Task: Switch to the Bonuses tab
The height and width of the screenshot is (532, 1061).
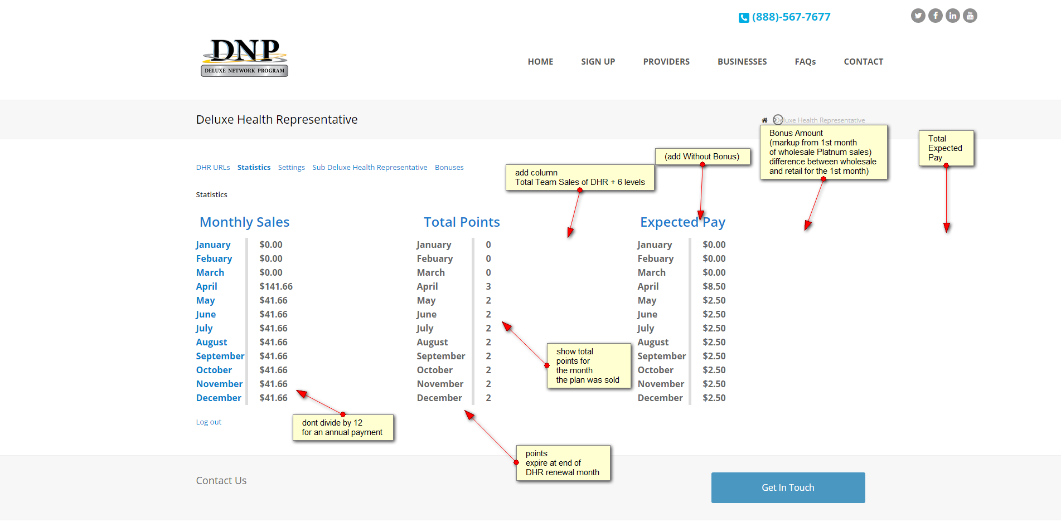Action: click(449, 168)
